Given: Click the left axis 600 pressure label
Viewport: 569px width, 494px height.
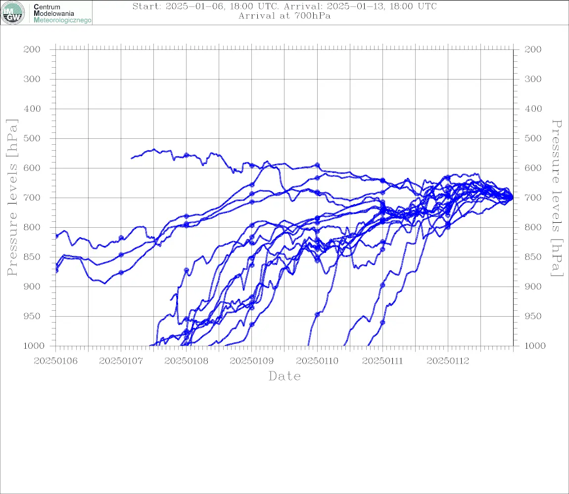Looking at the screenshot, I should coord(32,168).
